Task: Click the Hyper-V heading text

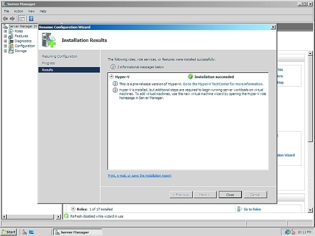Action: [x=122, y=77]
